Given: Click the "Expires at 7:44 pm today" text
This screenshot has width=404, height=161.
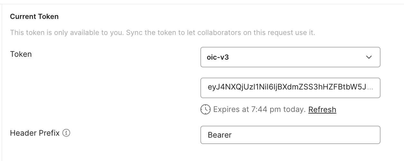Looking at the screenshot, I should coord(259,110).
